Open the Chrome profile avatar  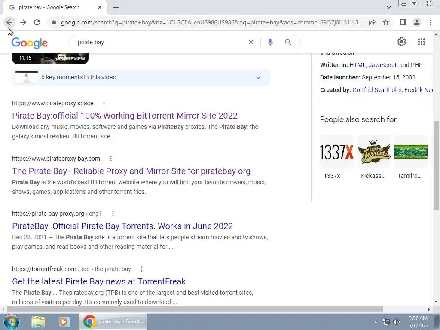pos(417,22)
